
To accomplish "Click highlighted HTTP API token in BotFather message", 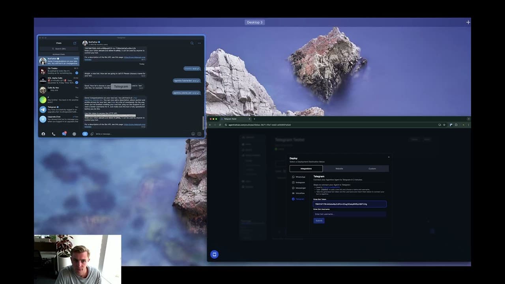I will (x=110, y=116).
